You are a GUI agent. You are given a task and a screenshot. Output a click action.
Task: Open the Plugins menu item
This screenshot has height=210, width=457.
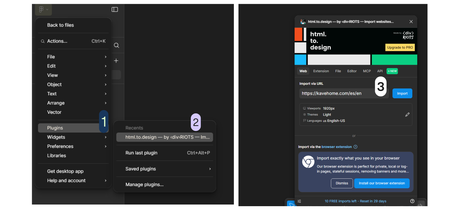[73, 128]
